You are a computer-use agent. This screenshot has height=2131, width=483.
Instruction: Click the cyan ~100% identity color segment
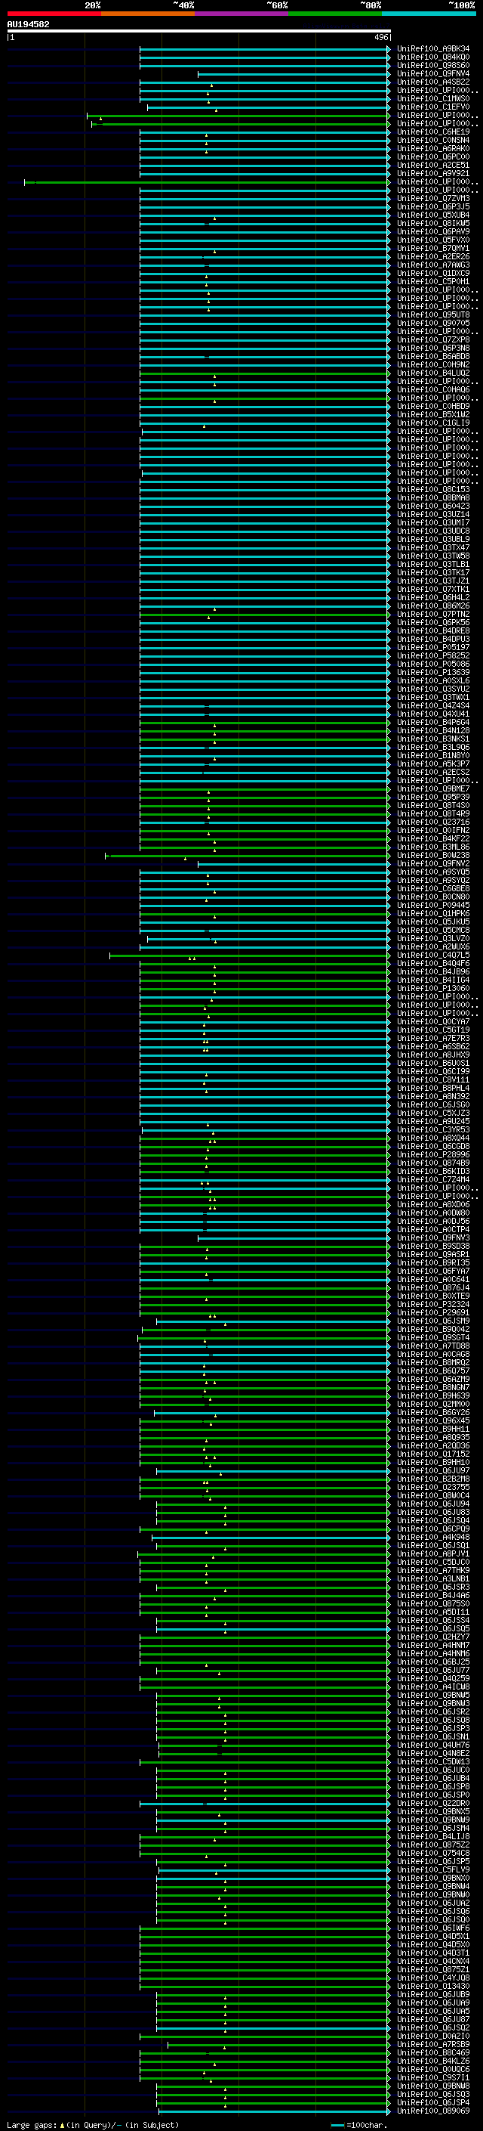coord(429,14)
